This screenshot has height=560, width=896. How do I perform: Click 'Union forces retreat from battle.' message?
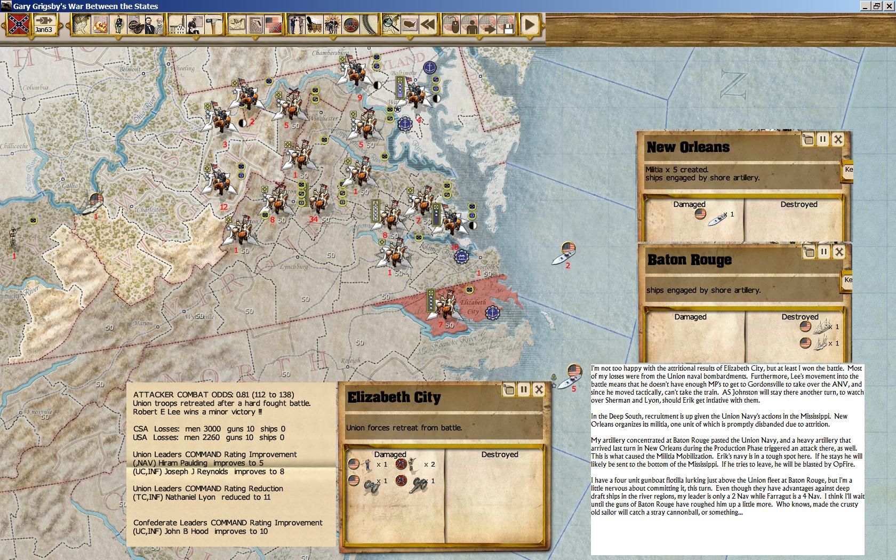click(x=404, y=428)
